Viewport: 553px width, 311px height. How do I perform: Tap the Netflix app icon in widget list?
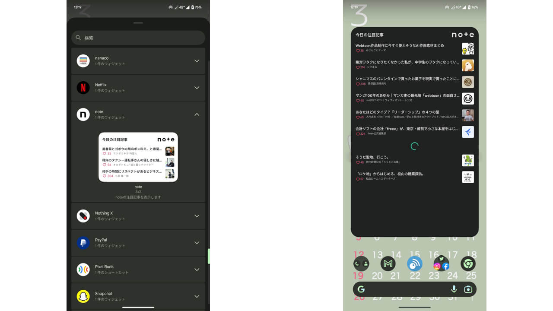click(x=83, y=88)
